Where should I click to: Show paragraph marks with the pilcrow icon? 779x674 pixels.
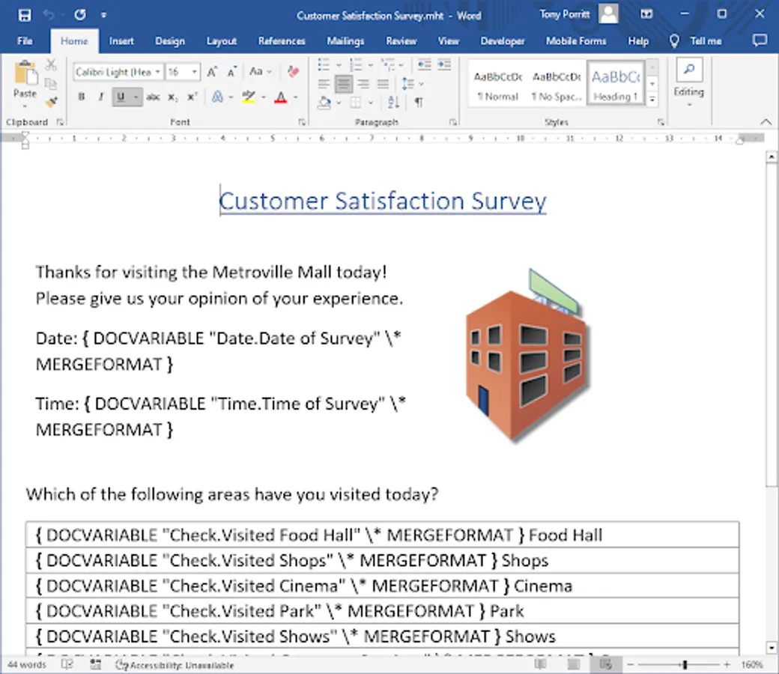416,100
